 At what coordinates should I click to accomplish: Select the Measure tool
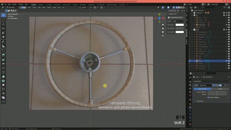click(x=3, y=46)
